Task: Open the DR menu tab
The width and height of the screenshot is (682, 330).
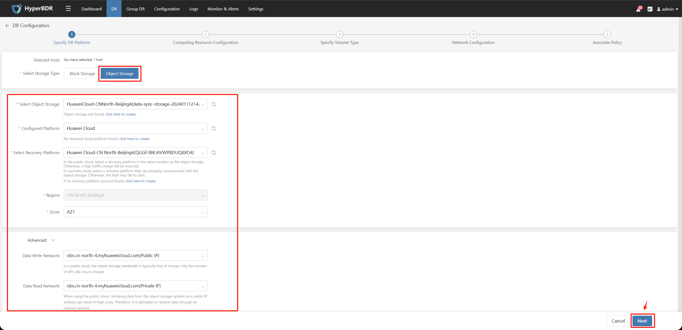Action: [114, 9]
